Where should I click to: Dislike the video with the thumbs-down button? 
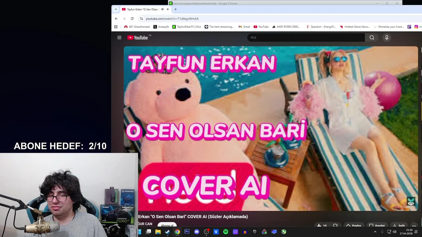pyautogui.click(x=335, y=226)
